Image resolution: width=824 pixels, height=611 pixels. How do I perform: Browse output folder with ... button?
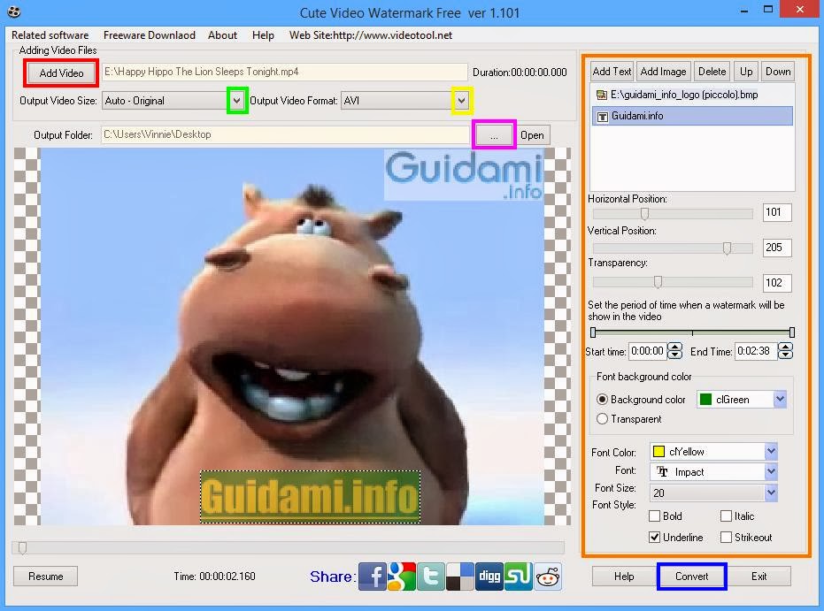click(494, 135)
